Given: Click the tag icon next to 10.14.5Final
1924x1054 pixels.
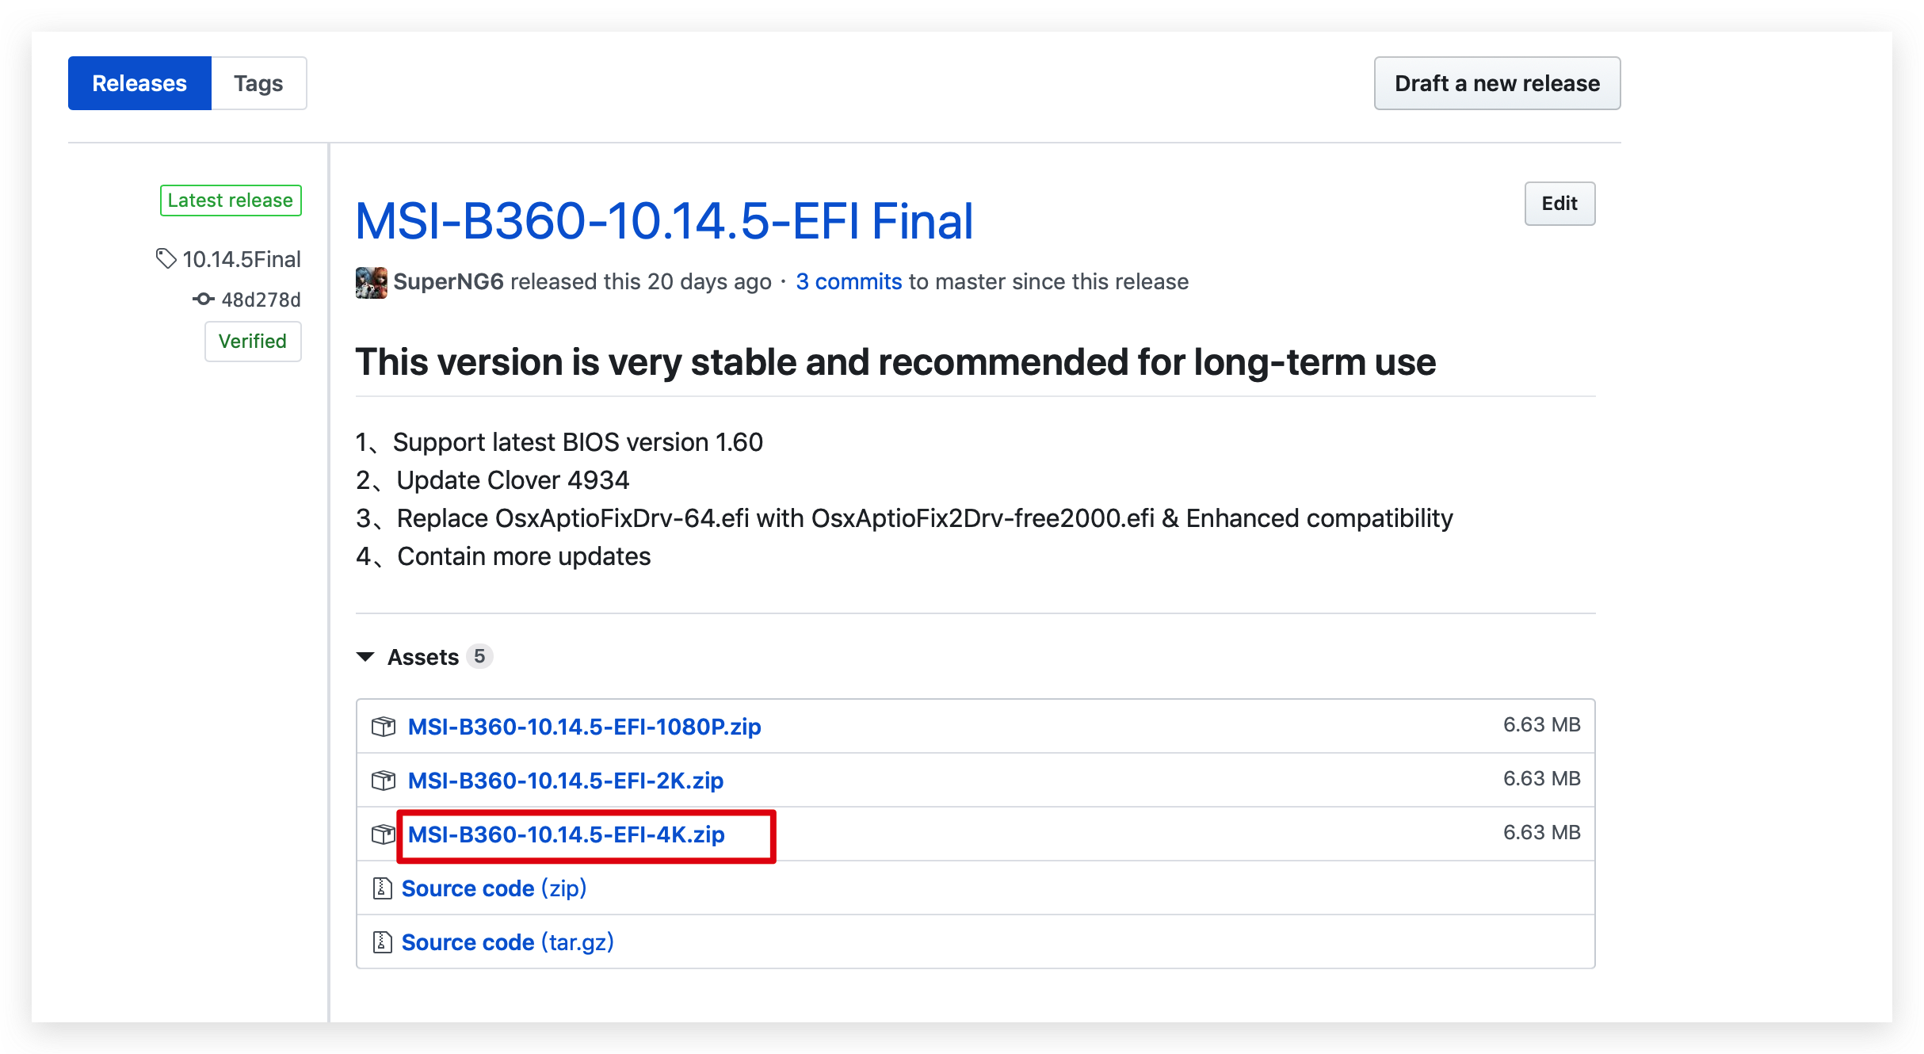Looking at the screenshot, I should [x=166, y=258].
